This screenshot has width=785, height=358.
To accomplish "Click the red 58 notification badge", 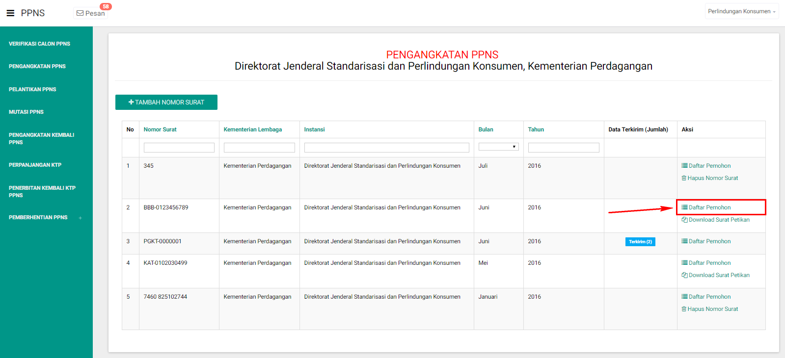I will pyautogui.click(x=106, y=6).
